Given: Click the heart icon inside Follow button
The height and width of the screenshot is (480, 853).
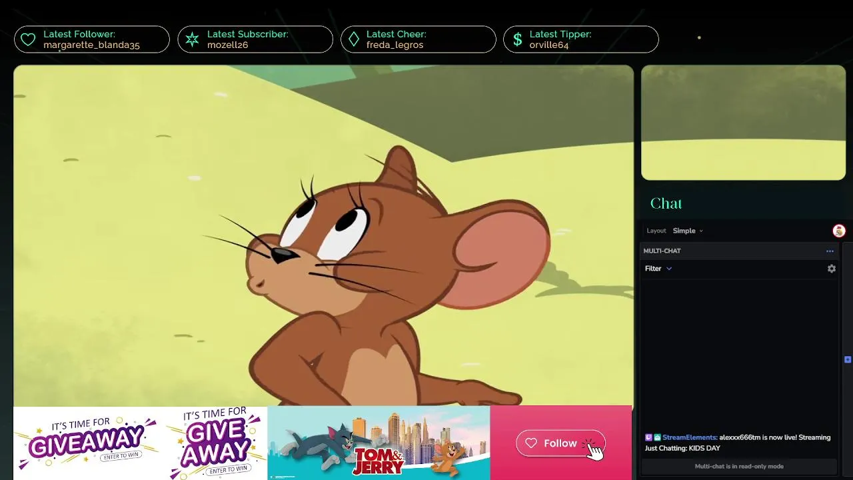Looking at the screenshot, I should (x=531, y=443).
